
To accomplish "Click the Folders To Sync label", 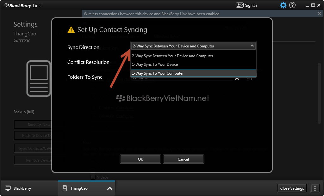I will coord(85,77).
